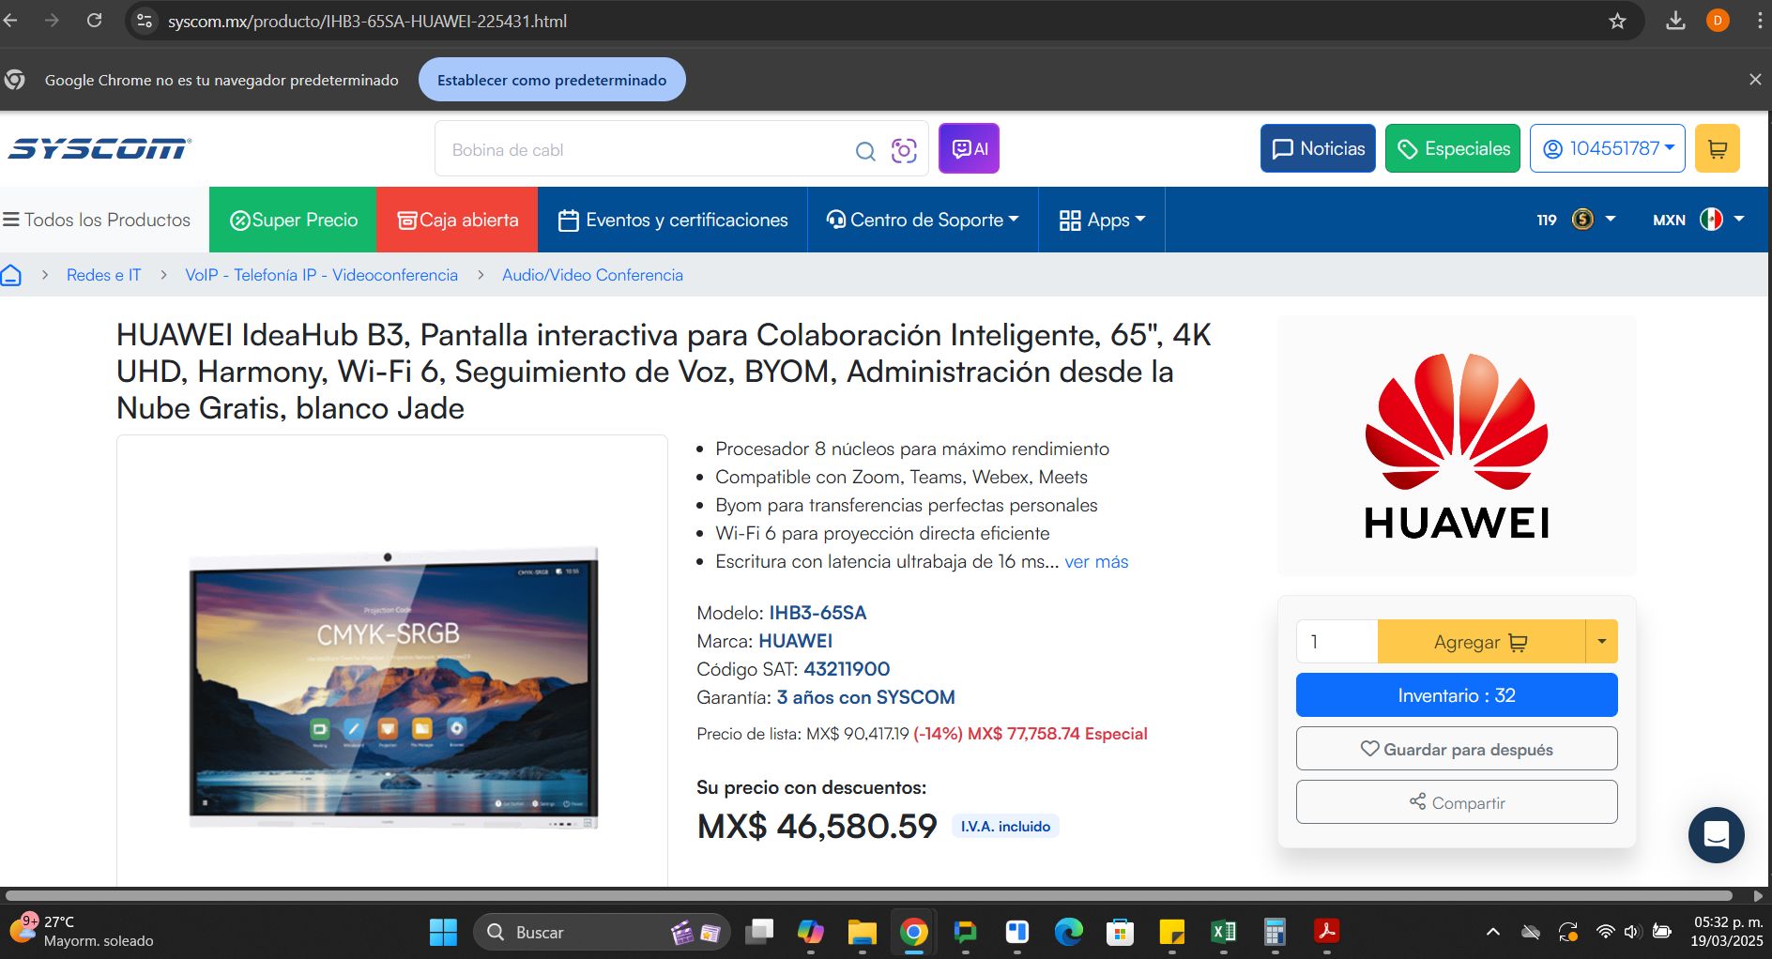This screenshot has width=1772, height=959.
Task: Open Adobe Acrobat in taskbar
Action: click(1327, 932)
